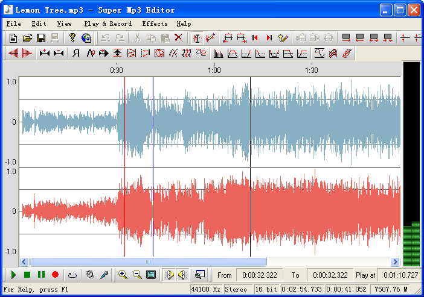Open the Effects menu
Screen dimensions: 424x297
(x=155, y=23)
